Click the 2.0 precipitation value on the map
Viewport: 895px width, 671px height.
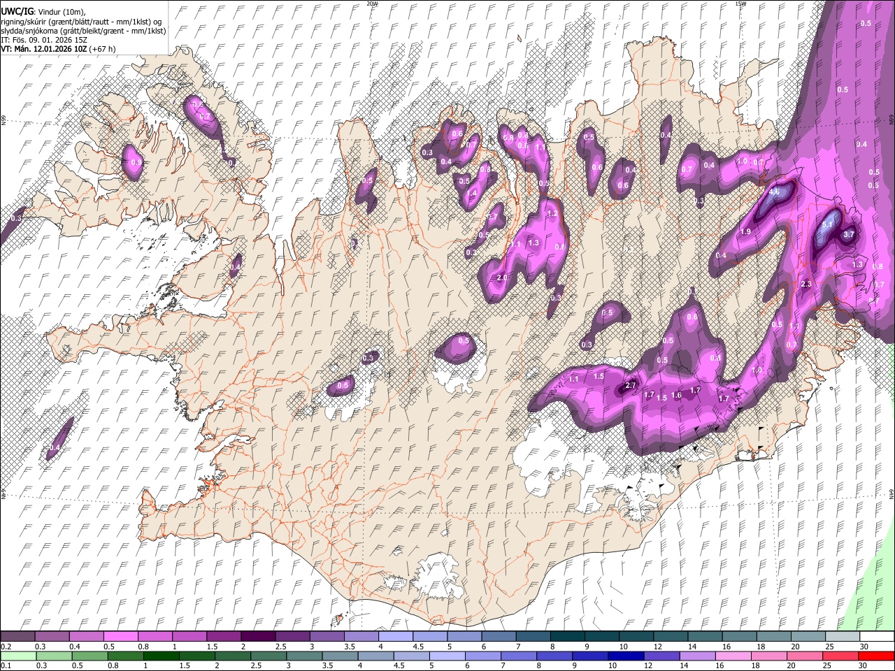pyautogui.click(x=502, y=278)
